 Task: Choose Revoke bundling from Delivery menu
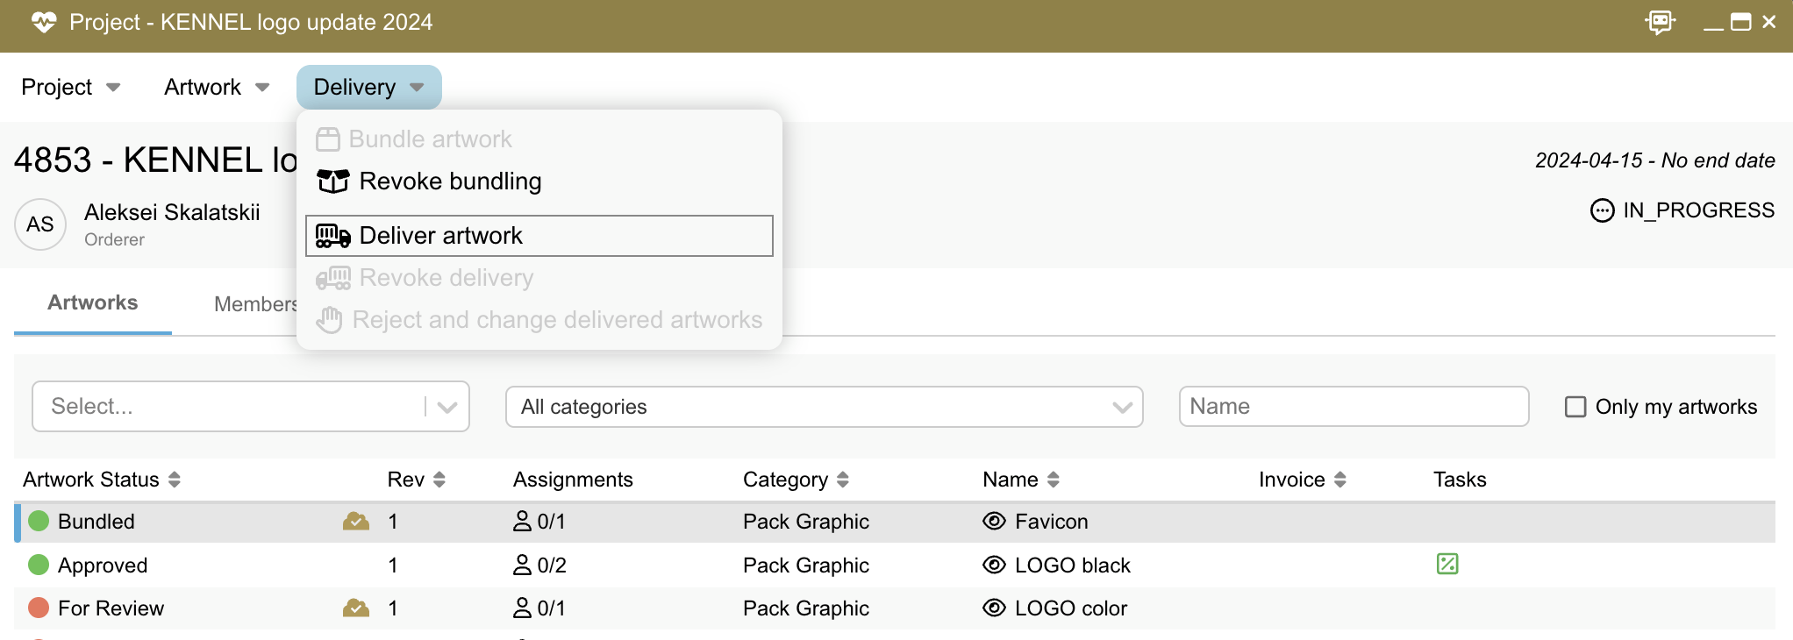539,181
